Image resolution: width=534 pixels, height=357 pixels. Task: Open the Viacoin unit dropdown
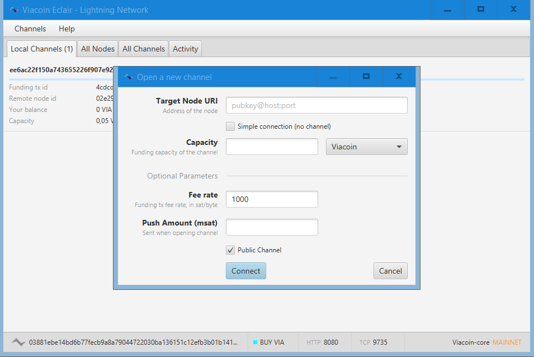point(366,147)
